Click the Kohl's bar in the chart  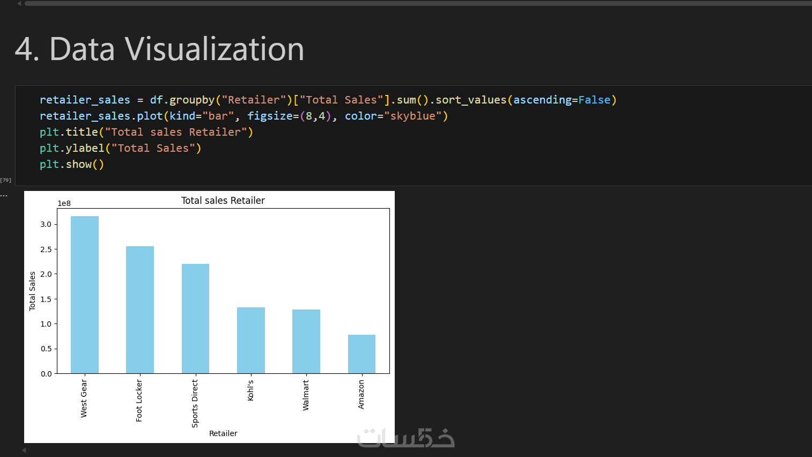click(251, 340)
